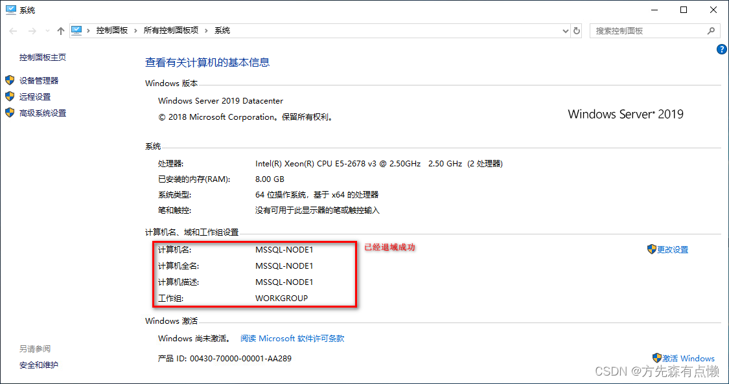Click the search magnifier icon
Viewport: 729px width, 384px height.
point(711,31)
